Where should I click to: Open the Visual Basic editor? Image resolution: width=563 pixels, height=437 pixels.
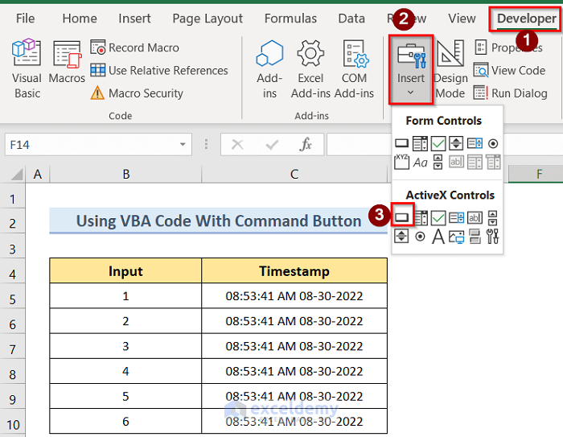tap(27, 69)
